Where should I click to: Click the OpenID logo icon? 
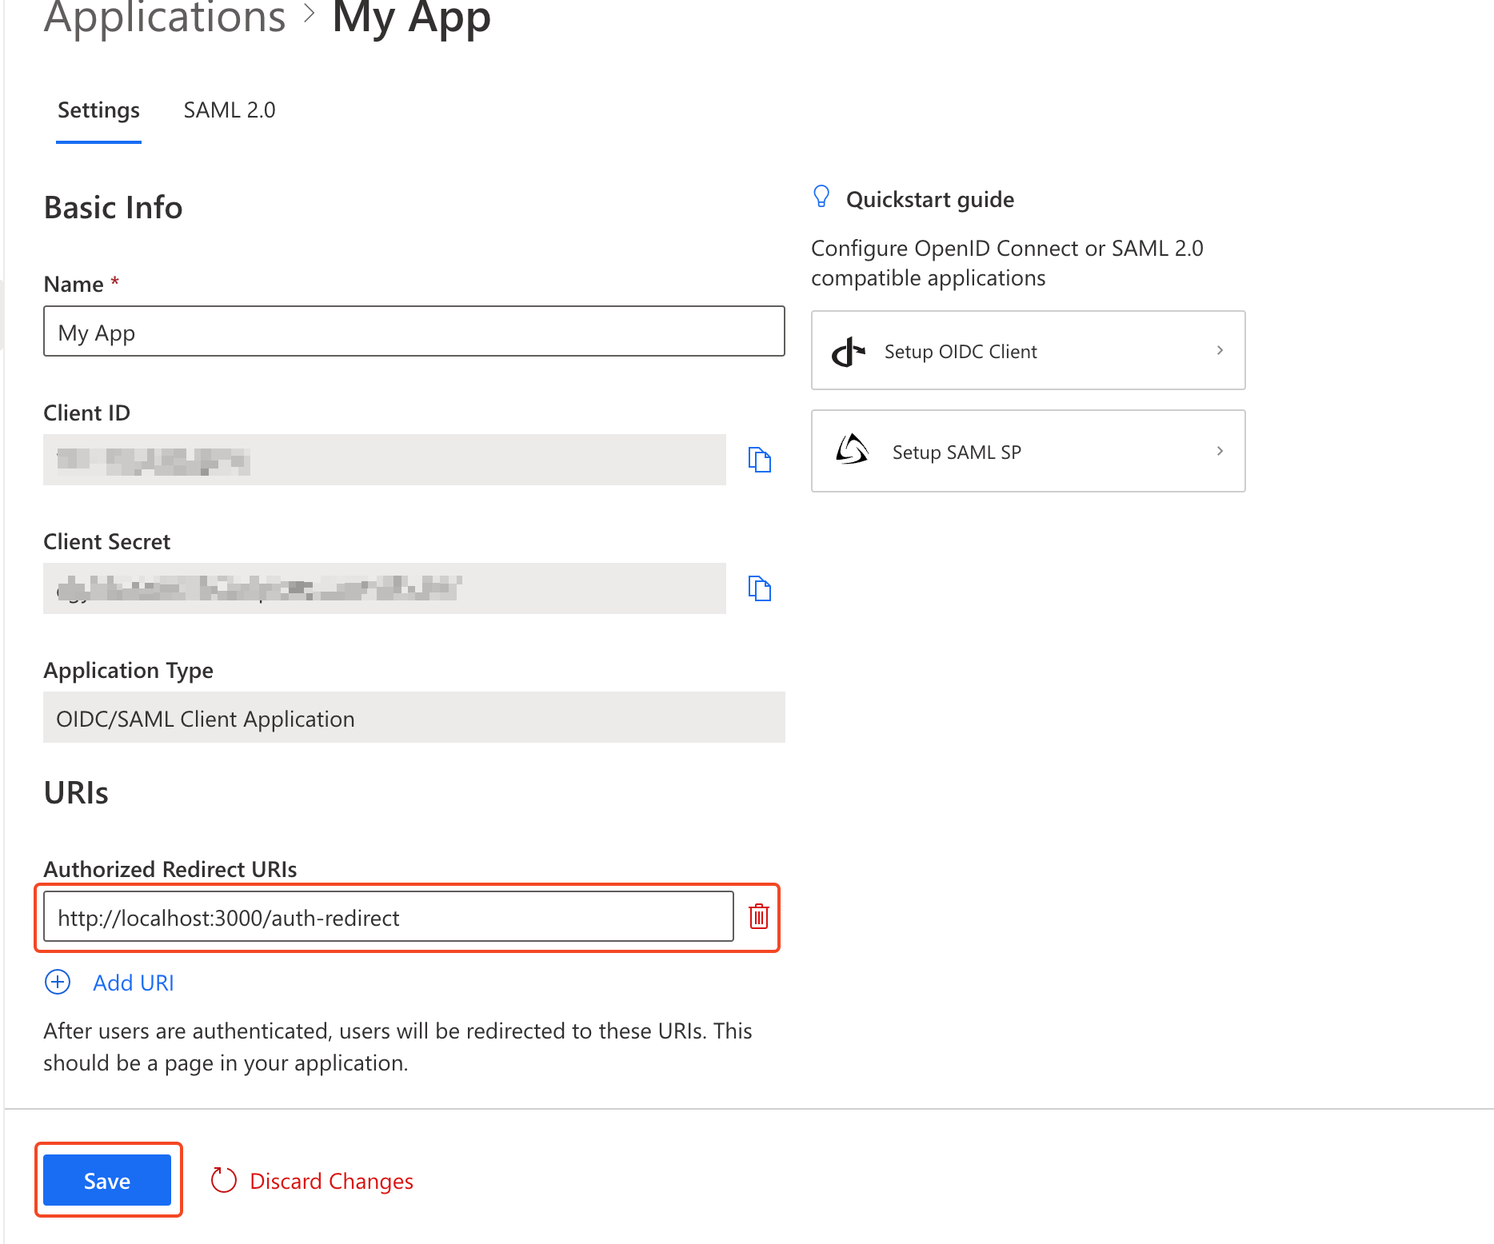tap(848, 351)
